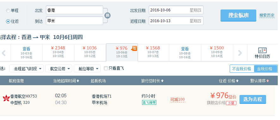Click the 到达 city field 甲米
Screen dimensions: 280x120
(74, 21)
